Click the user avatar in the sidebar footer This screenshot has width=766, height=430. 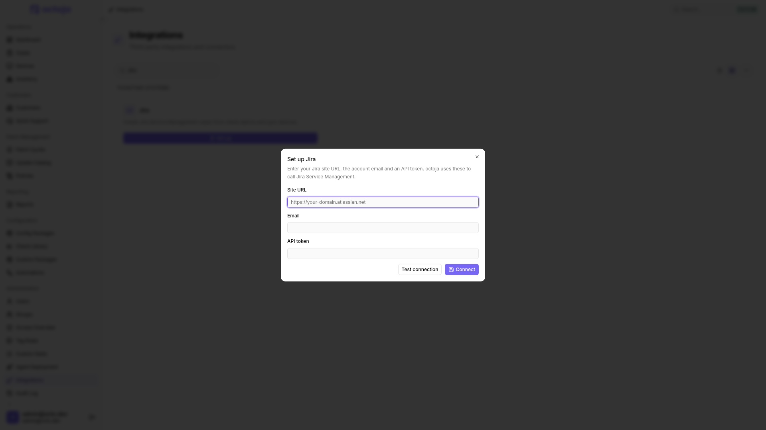(12, 417)
